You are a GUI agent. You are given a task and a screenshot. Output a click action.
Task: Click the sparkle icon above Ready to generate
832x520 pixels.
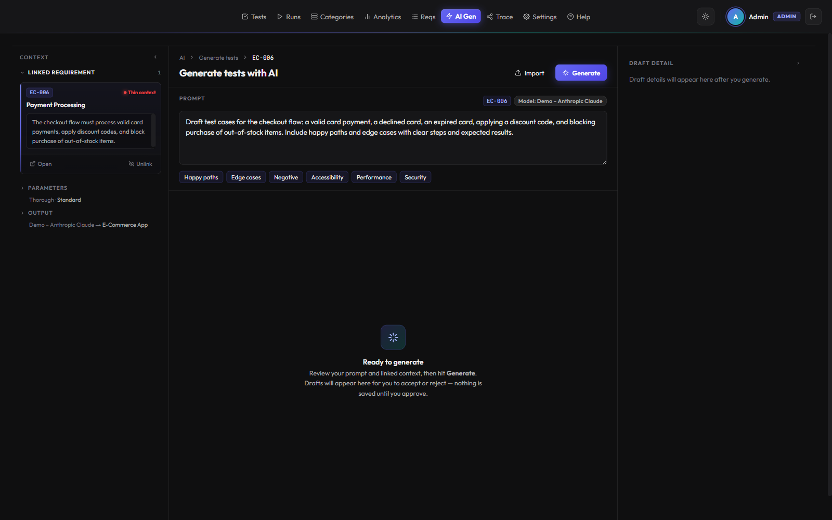[393, 337]
